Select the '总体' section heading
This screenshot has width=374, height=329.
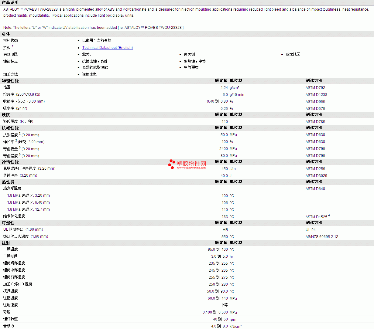pyautogui.click(x=6, y=34)
